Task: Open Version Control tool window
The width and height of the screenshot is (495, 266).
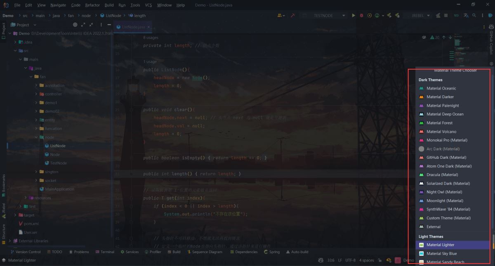Action: pyautogui.click(x=26, y=252)
